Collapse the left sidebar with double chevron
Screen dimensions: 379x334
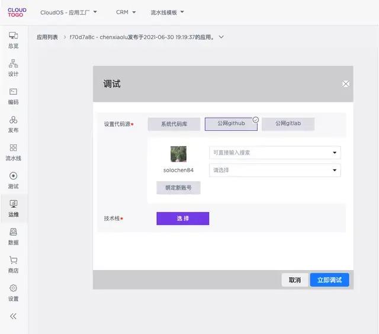(13, 316)
